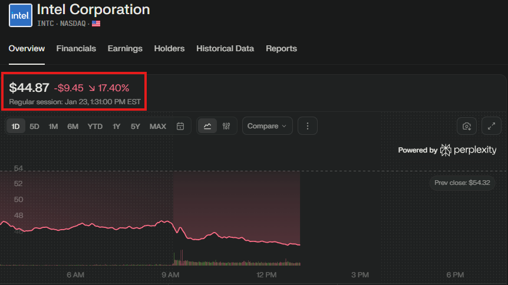The width and height of the screenshot is (508, 285).
Task: Select the 1M time range
Action: [x=53, y=126]
